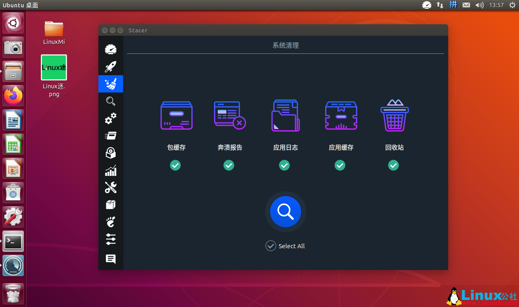The width and height of the screenshot is (519, 307).
Task: Open the 拼 input method menu
Action: pos(453,5)
